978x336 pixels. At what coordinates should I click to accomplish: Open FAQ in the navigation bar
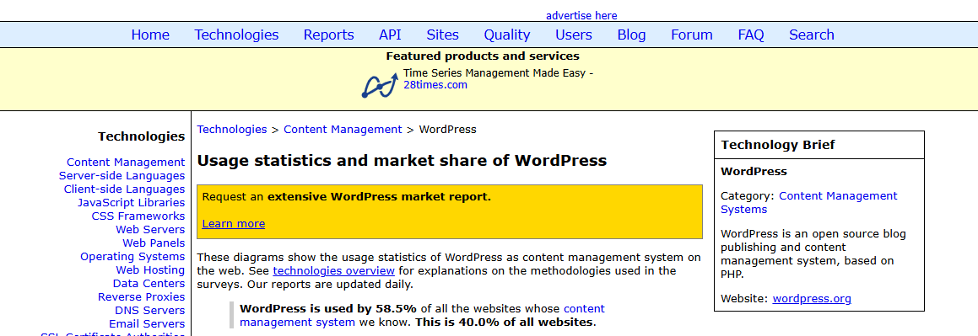[x=751, y=35]
